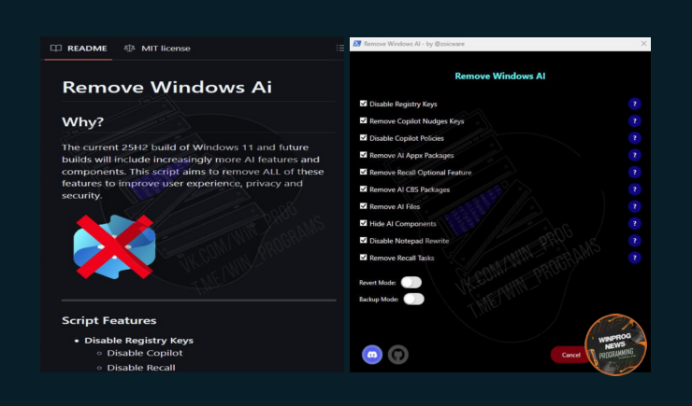The width and height of the screenshot is (692, 406).
Task: Turn on the Backup Mode switch
Action: [413, 299]
